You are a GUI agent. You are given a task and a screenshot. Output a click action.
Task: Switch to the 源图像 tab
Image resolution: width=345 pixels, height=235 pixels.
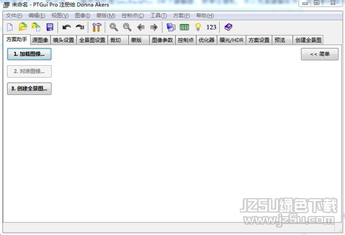point(40,40)
